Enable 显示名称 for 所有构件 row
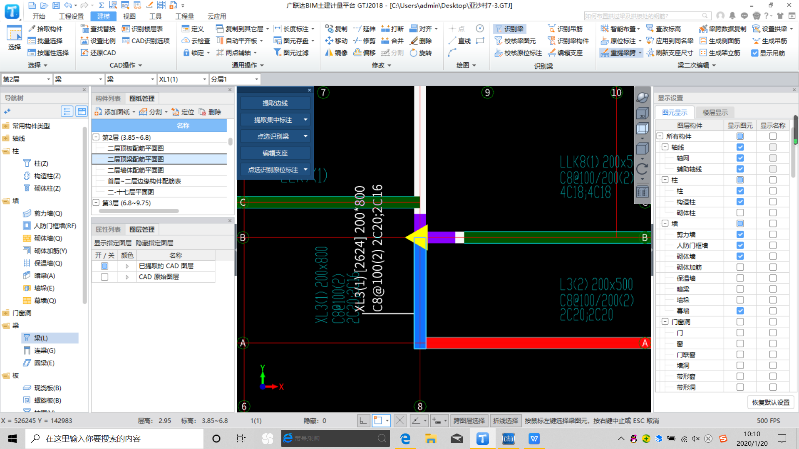Viewport: 799px width, 449px height. pos(773,136)
